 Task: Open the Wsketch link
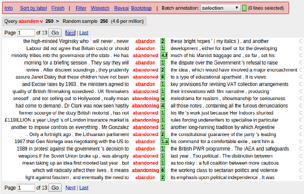pyautogui.click(x=100, y=8)
